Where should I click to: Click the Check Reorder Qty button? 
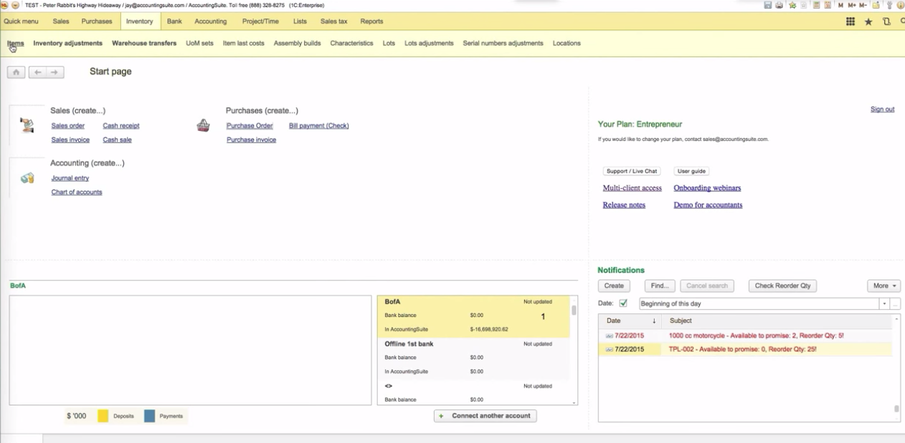coord(782,286)
